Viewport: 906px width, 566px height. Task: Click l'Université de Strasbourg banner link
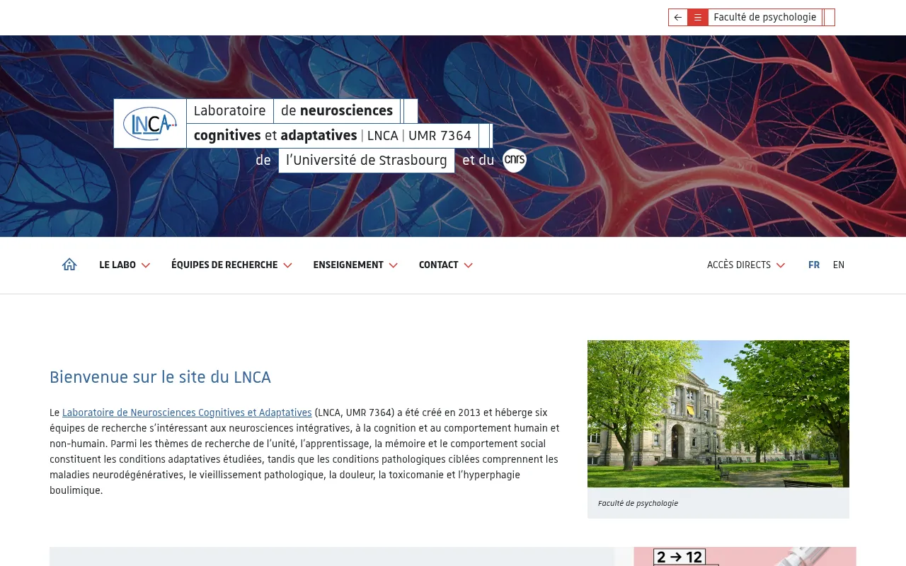[367, 161]
